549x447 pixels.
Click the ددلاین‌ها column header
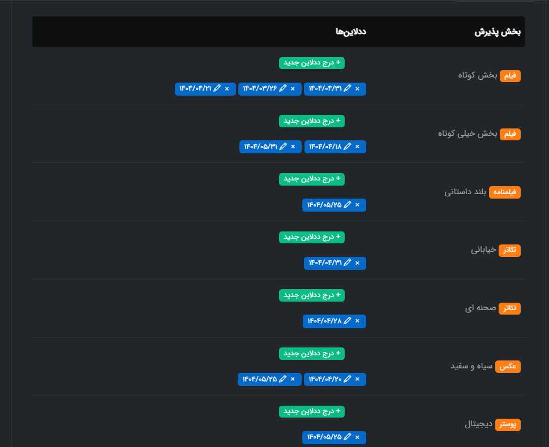tap(351, 32)
